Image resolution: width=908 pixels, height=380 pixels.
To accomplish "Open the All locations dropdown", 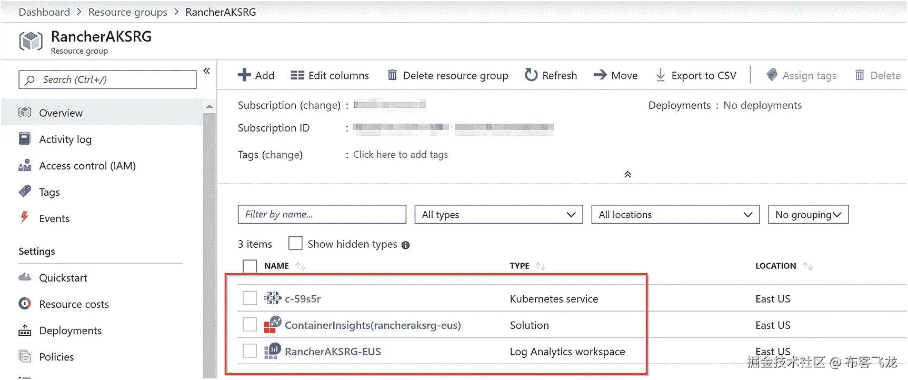I will [675, 215].
